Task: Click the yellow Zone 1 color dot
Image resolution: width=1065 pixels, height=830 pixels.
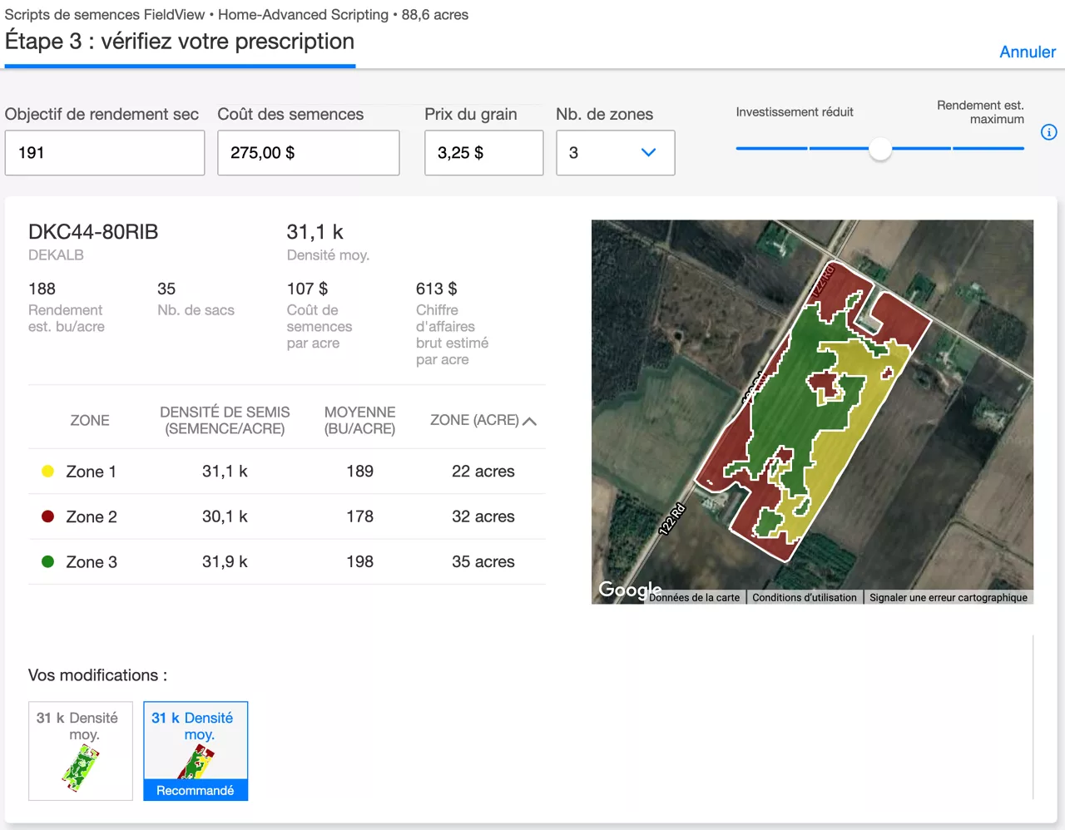Action: click(x=48, y=472)
